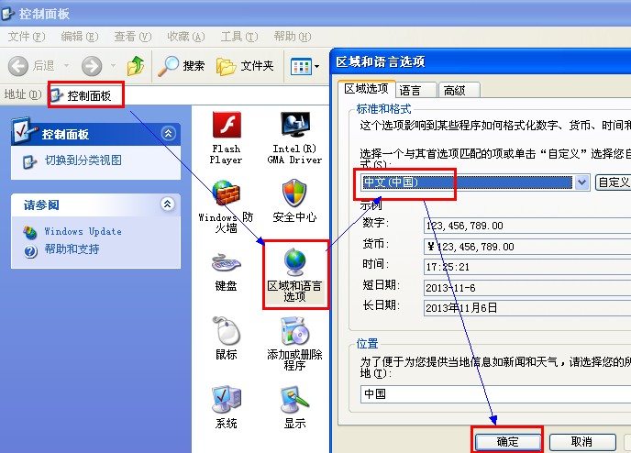Viewport: 631px width, 453px height.
Task: Click the 搜索 search toolbar button
Action: [x=182, y=66]
